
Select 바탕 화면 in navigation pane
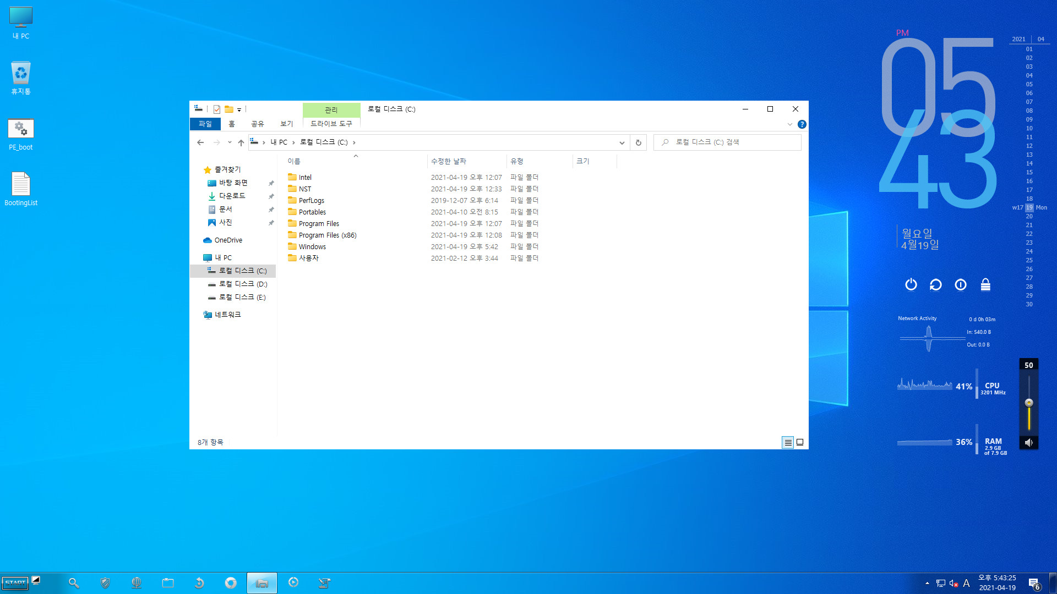pos(233,183)
